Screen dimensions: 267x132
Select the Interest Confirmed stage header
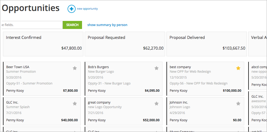click(x=43, y=44)
